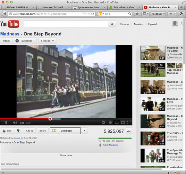Open the B52's video thumbnail
Viewport: 186px width, 174px height.
point(153,138)
